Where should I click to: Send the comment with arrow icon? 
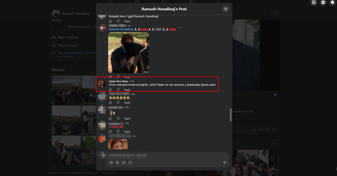point(224,162)
